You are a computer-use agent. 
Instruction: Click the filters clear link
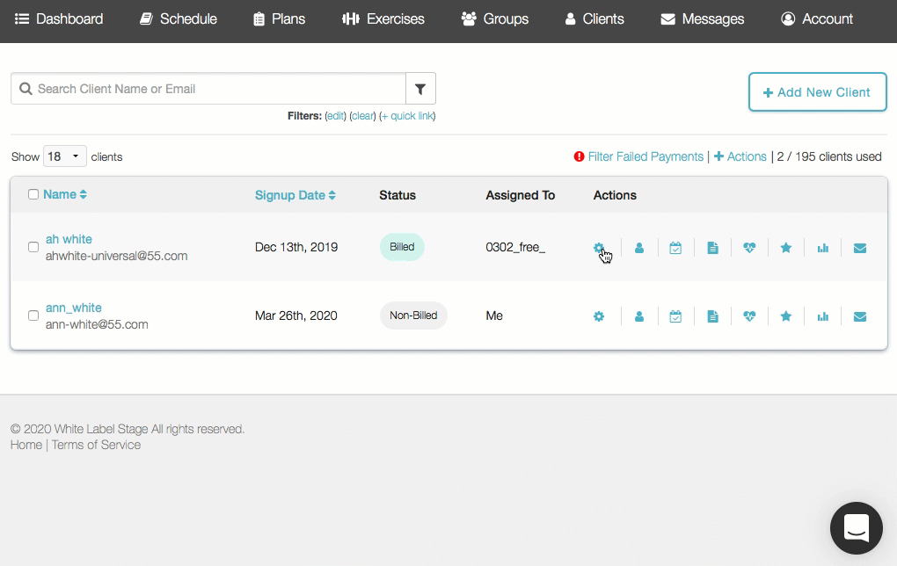pyautogui.click(x=362, y=116)
